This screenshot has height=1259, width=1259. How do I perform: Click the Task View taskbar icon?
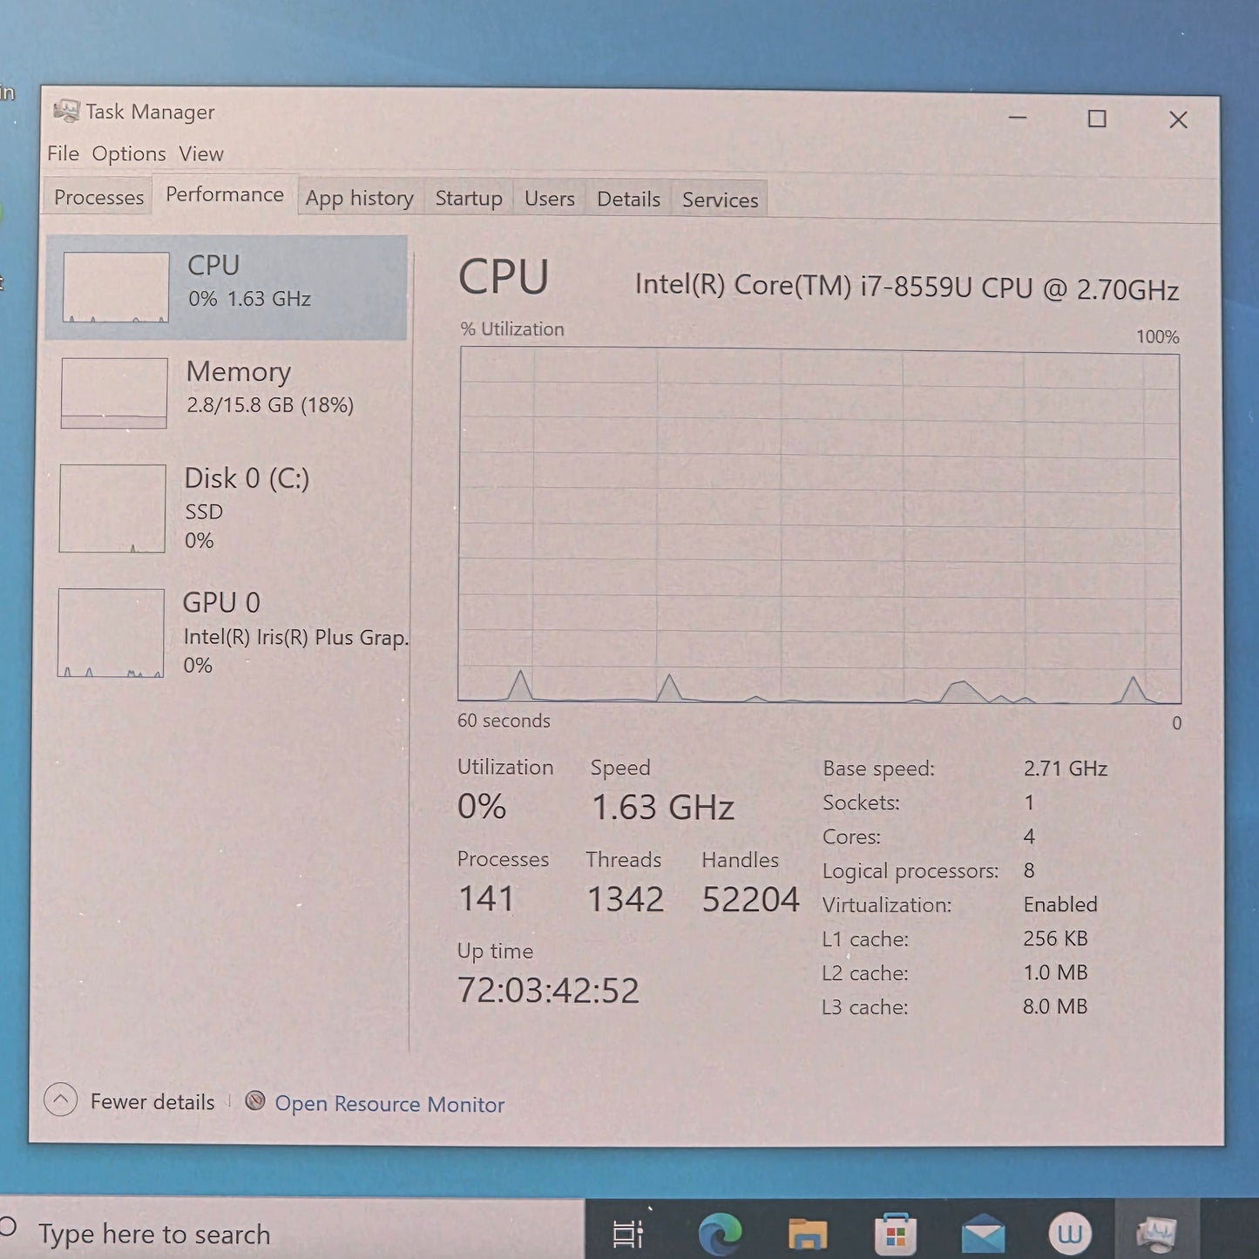pyautogui.click(x=627, y=1234)
